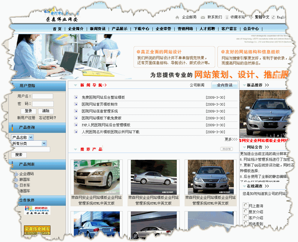298x242 pixels.
Task: Switch to slide 2 in 新品推荐 slideshow
Action: pyautogui.click(x=278, y=136)
